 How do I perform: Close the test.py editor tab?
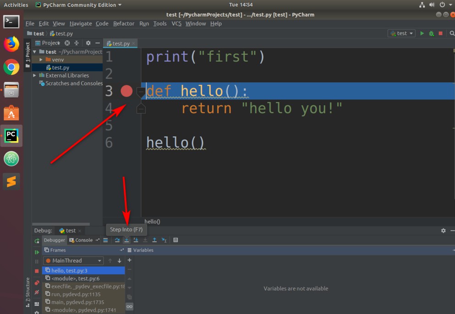tap(133, 44)
